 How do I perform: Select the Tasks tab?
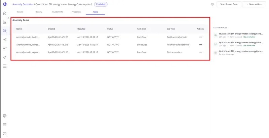95,12
